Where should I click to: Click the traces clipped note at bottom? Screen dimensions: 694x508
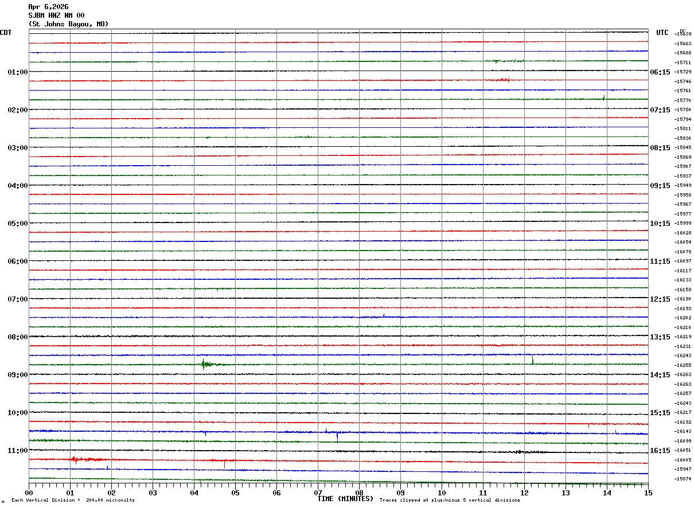tap(450, 501)
